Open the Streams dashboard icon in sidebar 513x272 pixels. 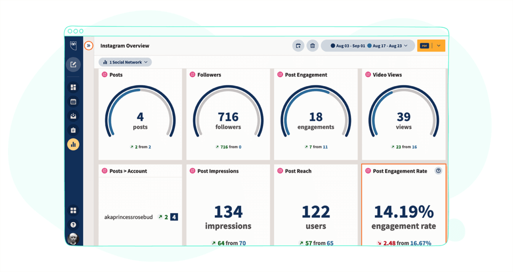73,87
